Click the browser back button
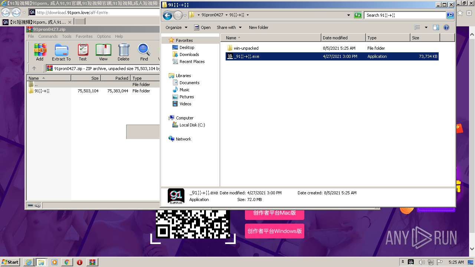Image resolution: width=475 pixels, height=267 pixels. point(6,12)
